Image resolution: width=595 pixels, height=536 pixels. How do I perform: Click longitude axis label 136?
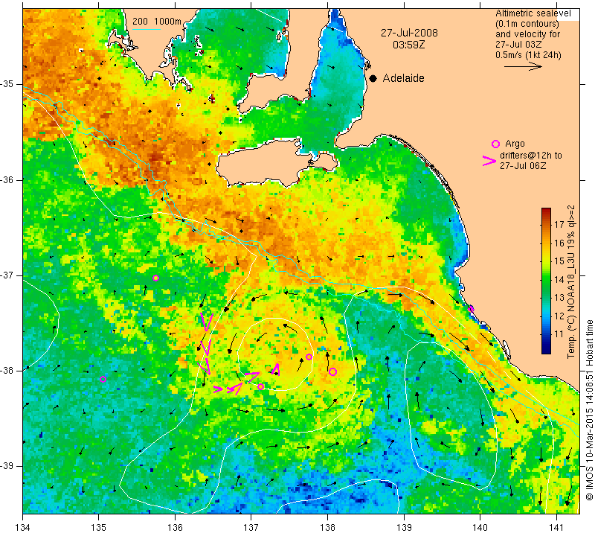coord(175,528)
